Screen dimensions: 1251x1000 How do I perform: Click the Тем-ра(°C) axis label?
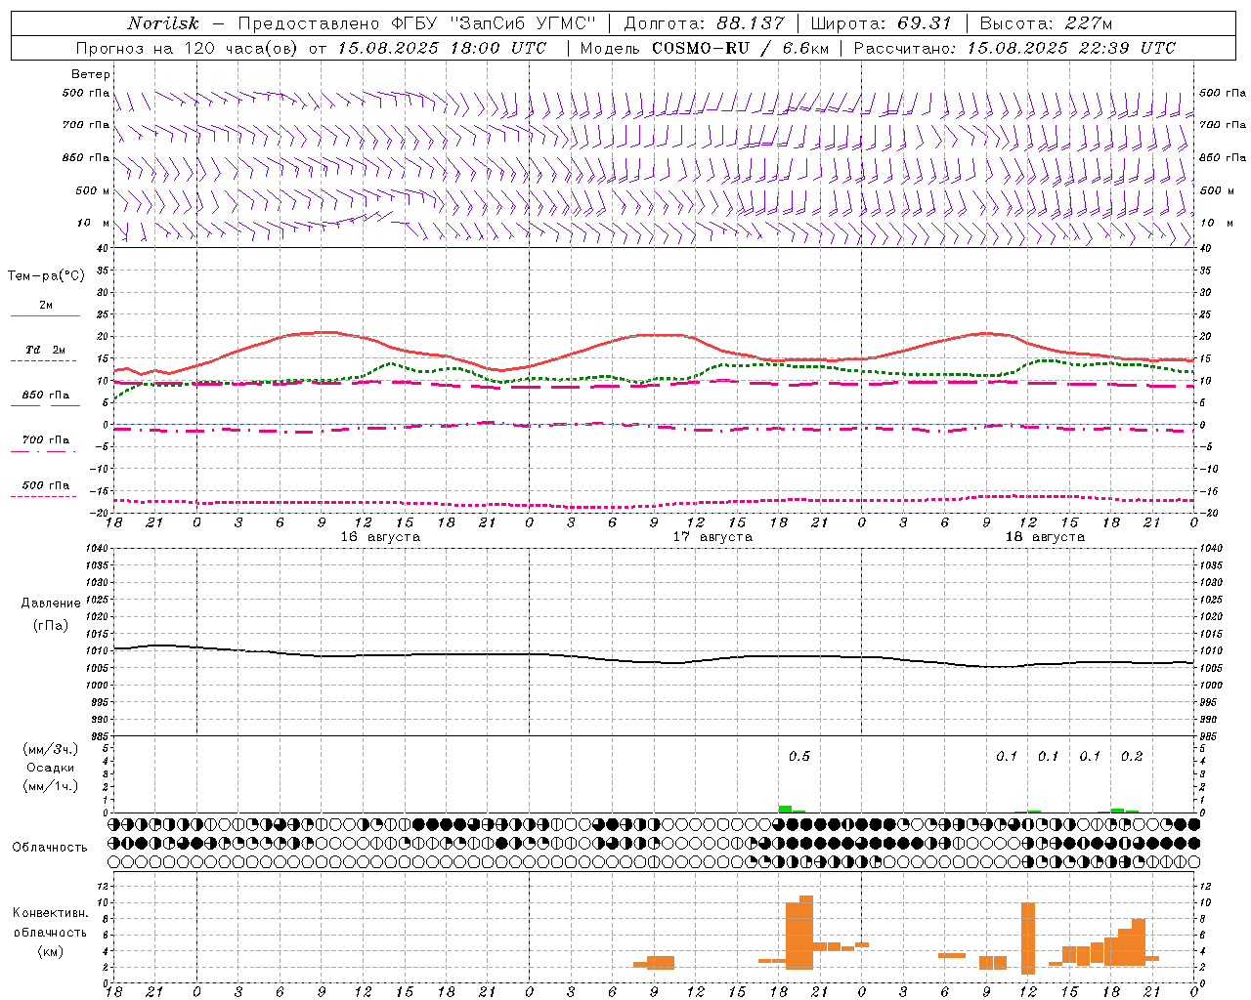[46, 276]
